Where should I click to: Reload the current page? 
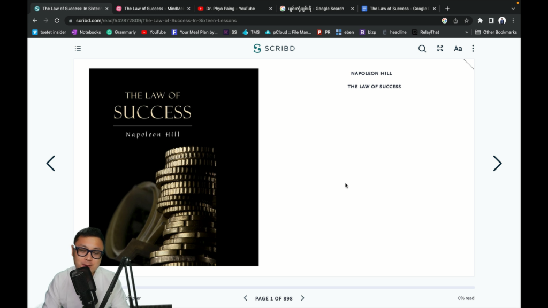pos(57,21)
